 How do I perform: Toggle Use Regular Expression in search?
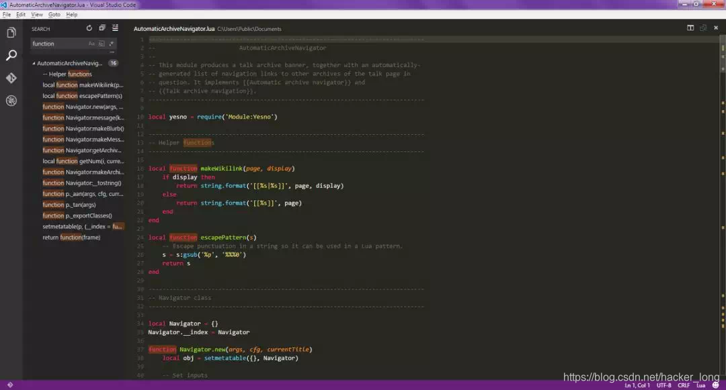111,44
